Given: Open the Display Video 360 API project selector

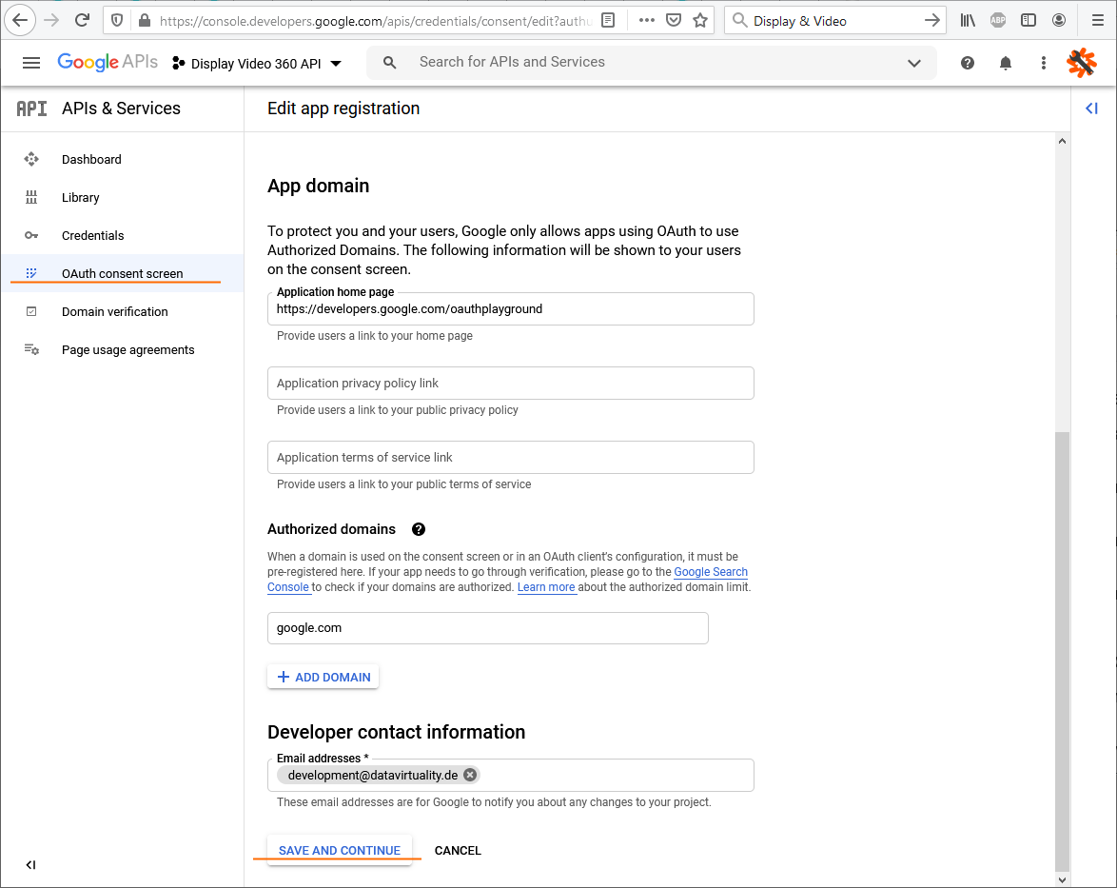Looking at the screenshot, I should (x=257, y=62).
